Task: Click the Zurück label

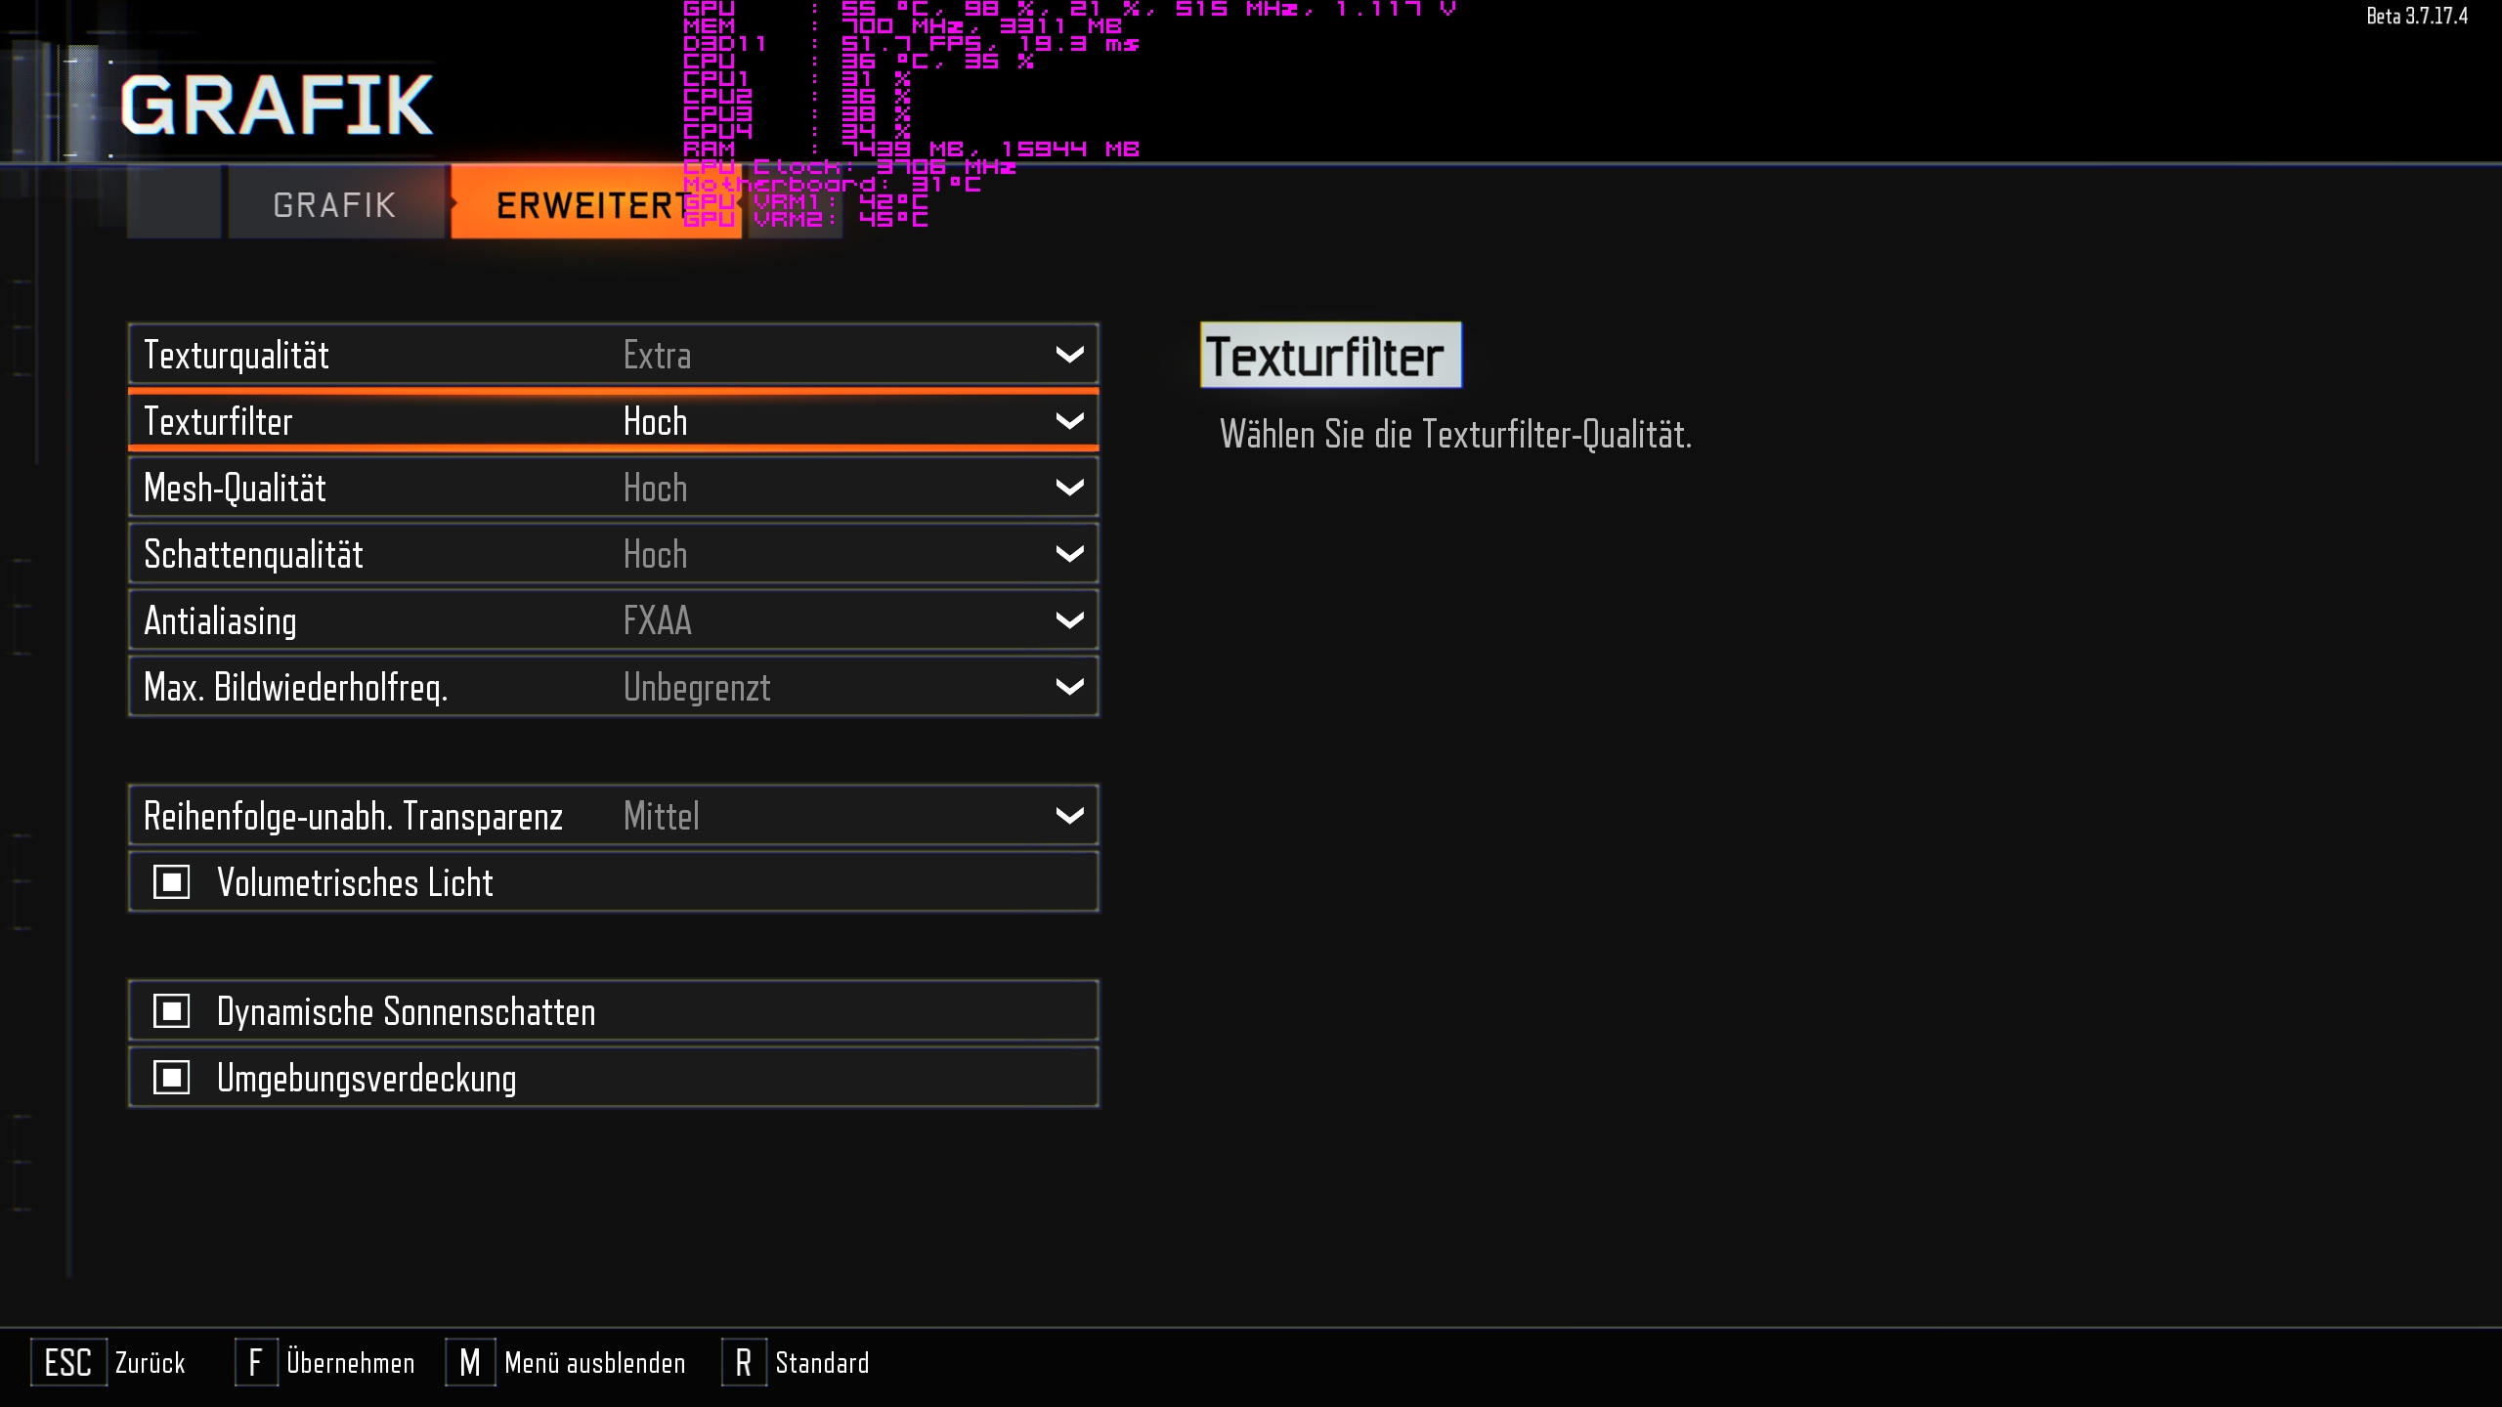Action: coord(150,1362)
